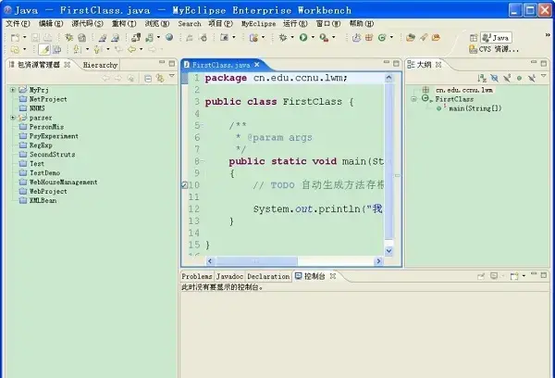The height and width of the screenshot is (378, 555).
Task: Close the FirstClass.java editor tab
Action: click(257, 65)
